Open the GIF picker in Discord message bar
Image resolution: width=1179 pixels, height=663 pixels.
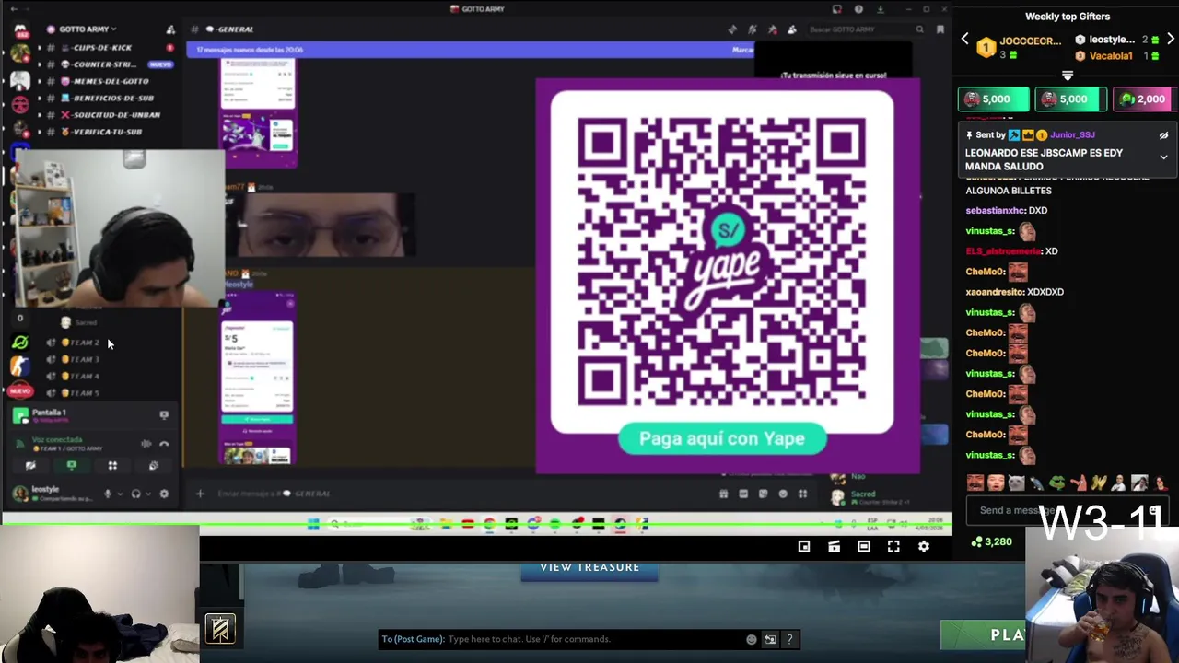tap(743, 494)
